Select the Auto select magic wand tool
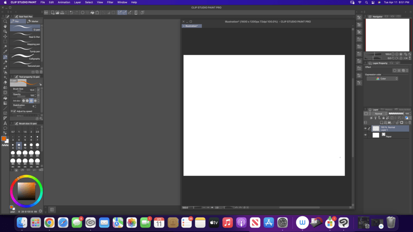The image size is (413, 232). (x=5, y=46)
